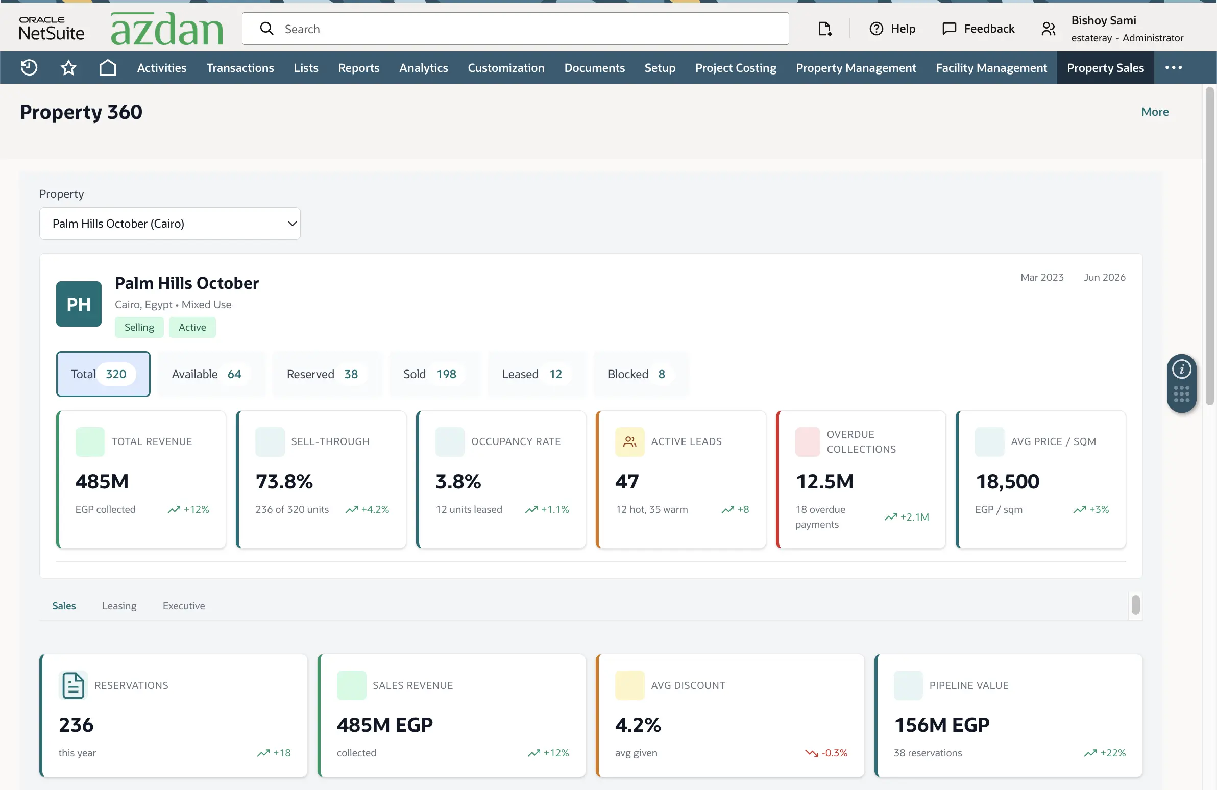Open the Active Leads 47 card
Viewport: 1217px width, 790px height.
click(x=681, y=479)
